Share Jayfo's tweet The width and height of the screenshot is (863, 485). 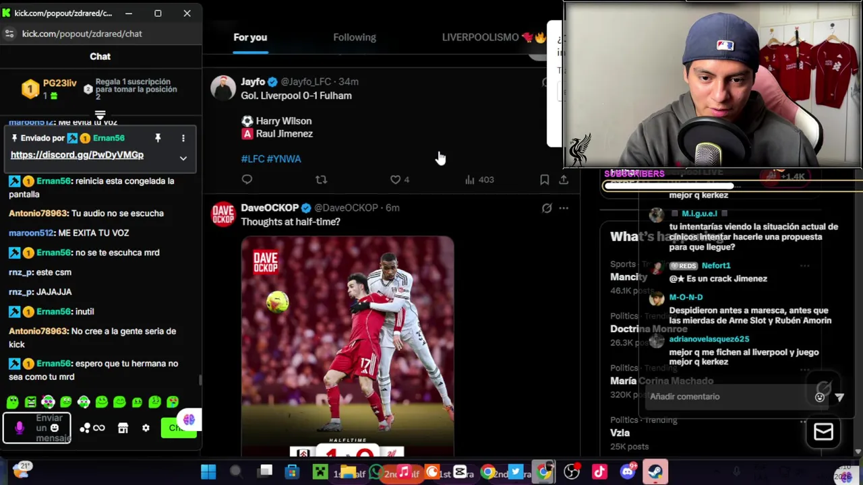pyautogui.click(x=564, y=179)
